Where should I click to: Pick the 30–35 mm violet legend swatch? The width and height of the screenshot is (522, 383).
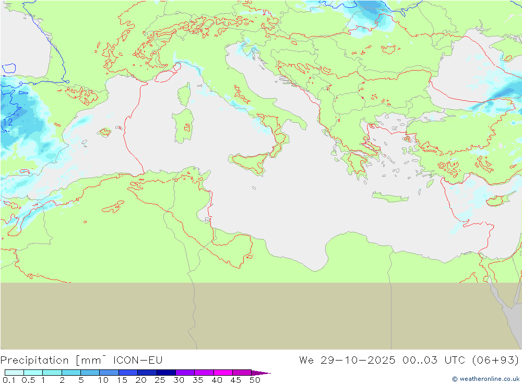point(185,373)
